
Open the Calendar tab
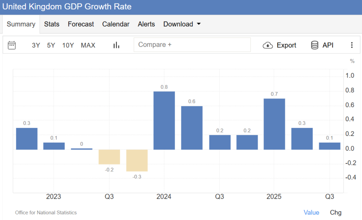pyautogui.click(x=116, y=24)
